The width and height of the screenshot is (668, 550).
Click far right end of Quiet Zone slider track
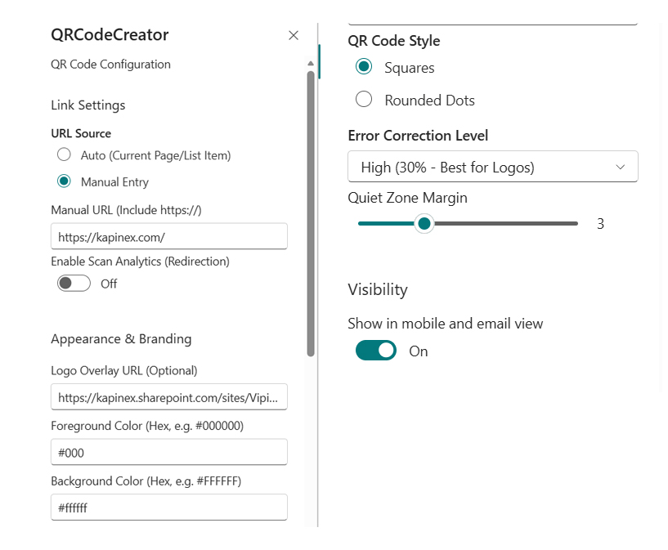pos(576,223)
